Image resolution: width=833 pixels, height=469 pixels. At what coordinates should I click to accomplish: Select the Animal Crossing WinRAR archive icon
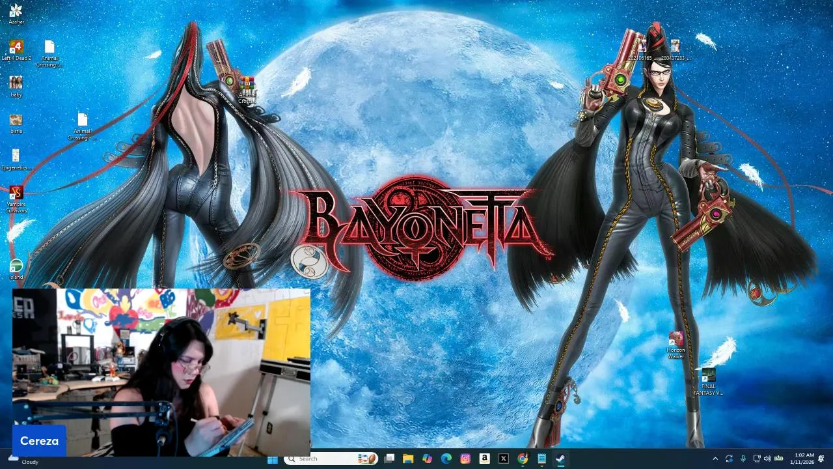[247, 90]
